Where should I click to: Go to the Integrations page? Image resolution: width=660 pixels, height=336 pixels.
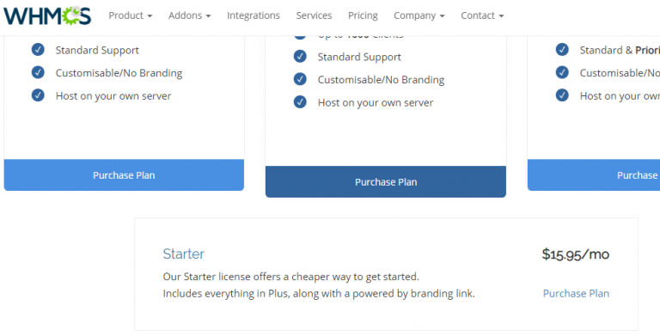point(254,15)
